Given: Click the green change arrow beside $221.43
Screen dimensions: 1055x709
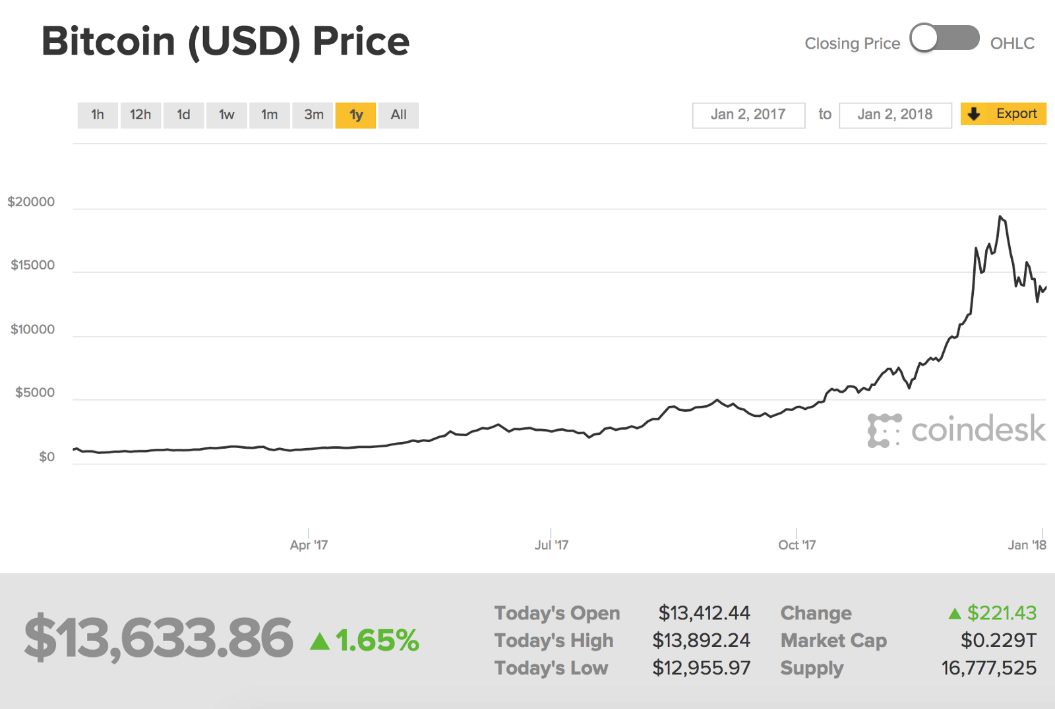Looking at the screenshot, I should pyautogui.click(x=954, y=613).
